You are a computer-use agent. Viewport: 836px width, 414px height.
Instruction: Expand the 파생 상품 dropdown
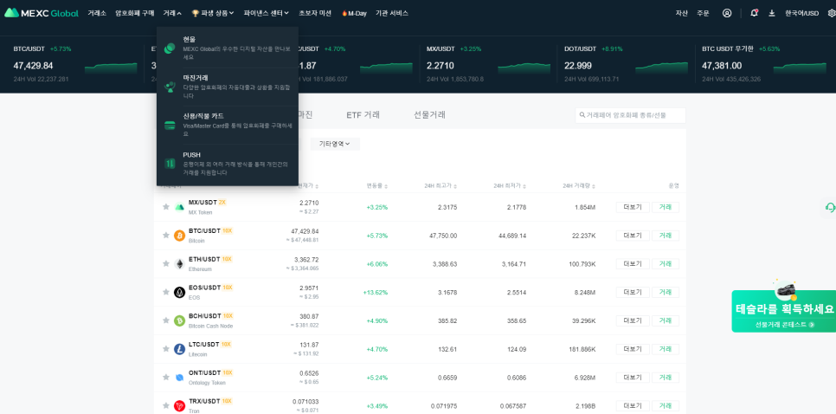pos(212,13)
